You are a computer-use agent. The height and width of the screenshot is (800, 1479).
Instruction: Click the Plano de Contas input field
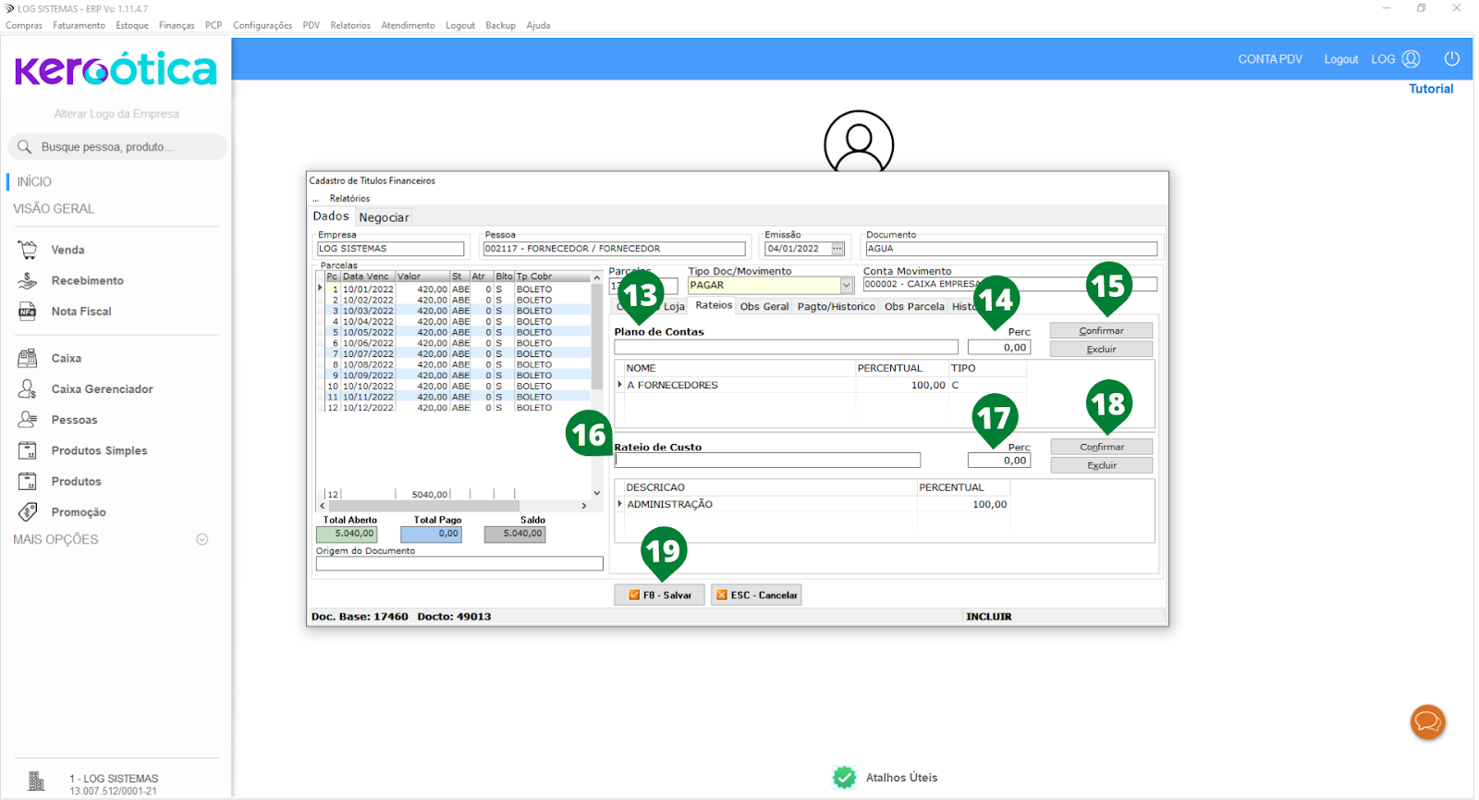(x=787, y=347)
